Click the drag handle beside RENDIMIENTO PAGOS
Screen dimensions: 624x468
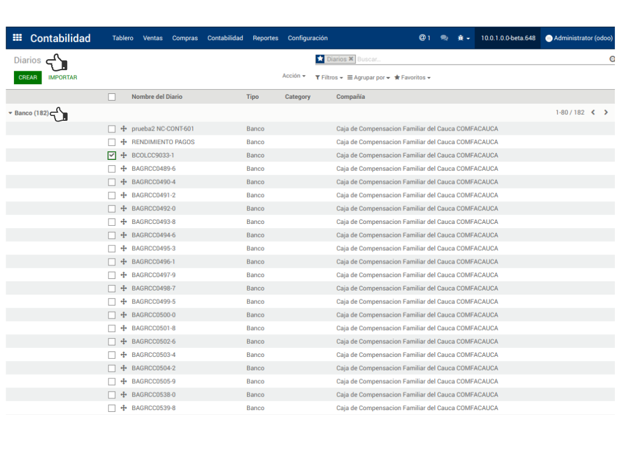tap(124, 142)
